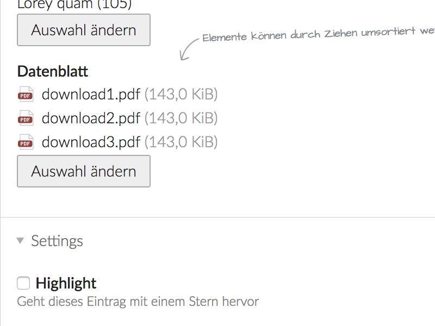Click Auswahl ändern under download3.pdf
Viewport: 435px width, 326px height.
[84, 171]
